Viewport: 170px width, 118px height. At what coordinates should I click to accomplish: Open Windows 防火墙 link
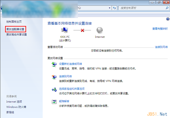(16, 107)
